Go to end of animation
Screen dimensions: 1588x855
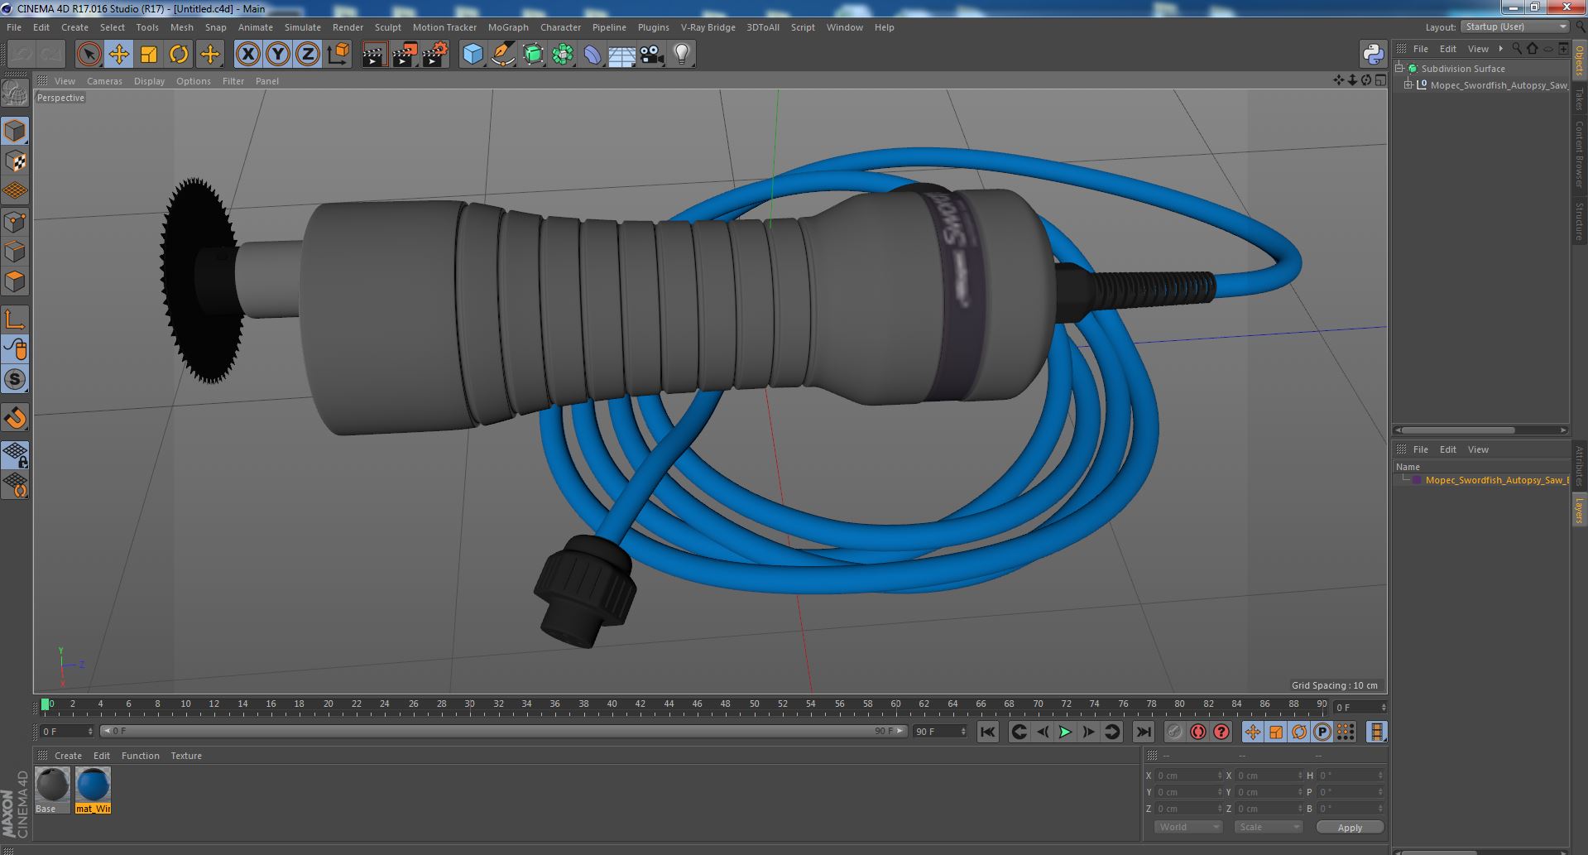point(1144,732)
